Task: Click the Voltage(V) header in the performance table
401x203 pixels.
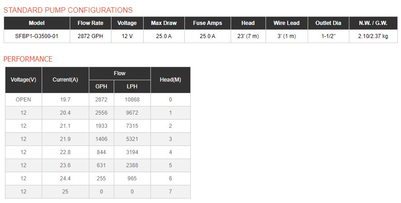Action: tap(24, 80)
